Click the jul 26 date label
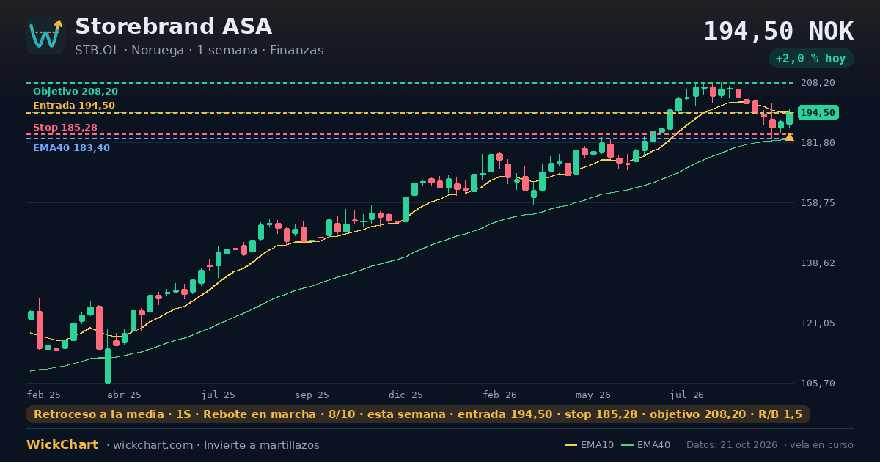Screen dimensions: 880x462 (x=687, y=395)
